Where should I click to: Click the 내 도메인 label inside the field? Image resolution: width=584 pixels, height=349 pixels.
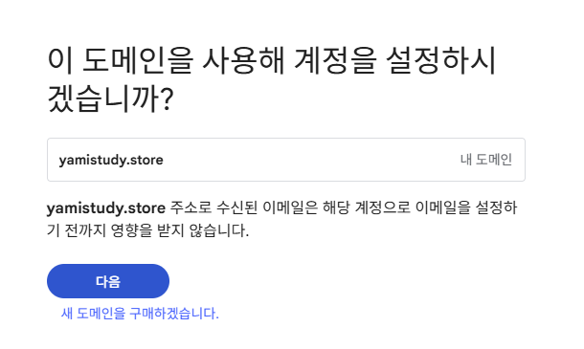tap(486, 160)
